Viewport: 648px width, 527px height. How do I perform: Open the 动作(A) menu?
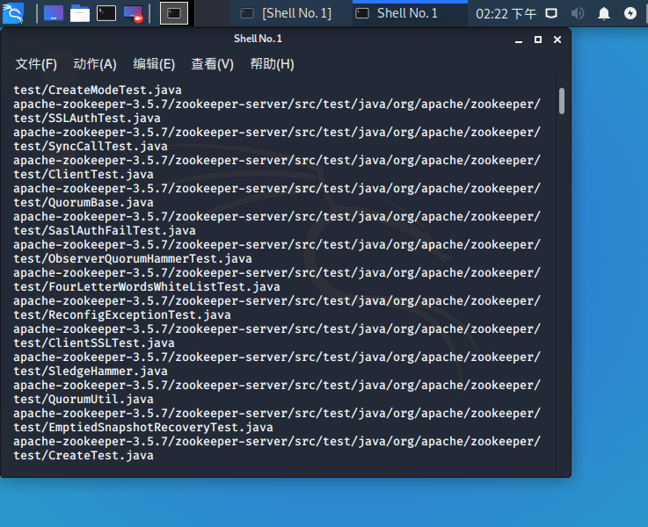click(95, 64)
